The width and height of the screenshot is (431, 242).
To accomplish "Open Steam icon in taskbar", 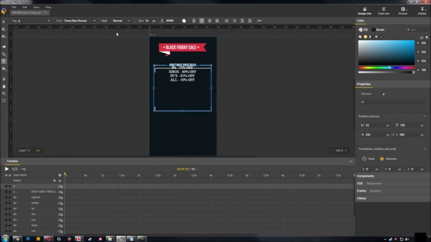I will click(x=90, y=239).
